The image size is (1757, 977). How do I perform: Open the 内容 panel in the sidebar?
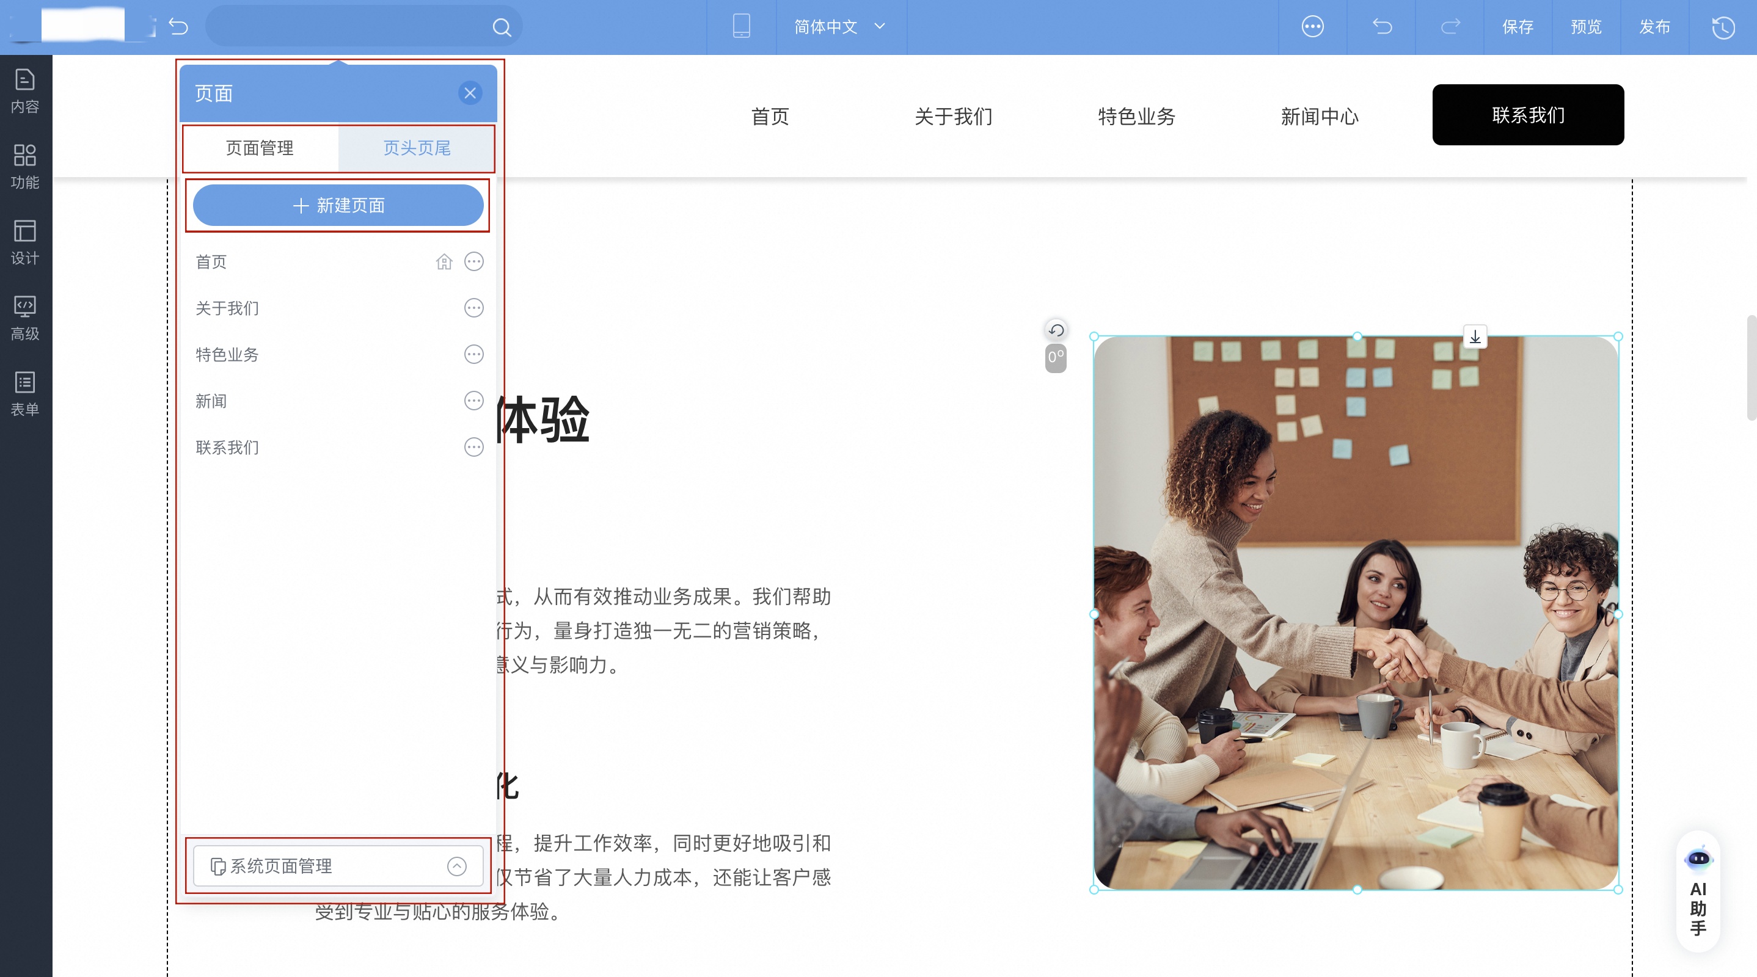tap(24, 89)
